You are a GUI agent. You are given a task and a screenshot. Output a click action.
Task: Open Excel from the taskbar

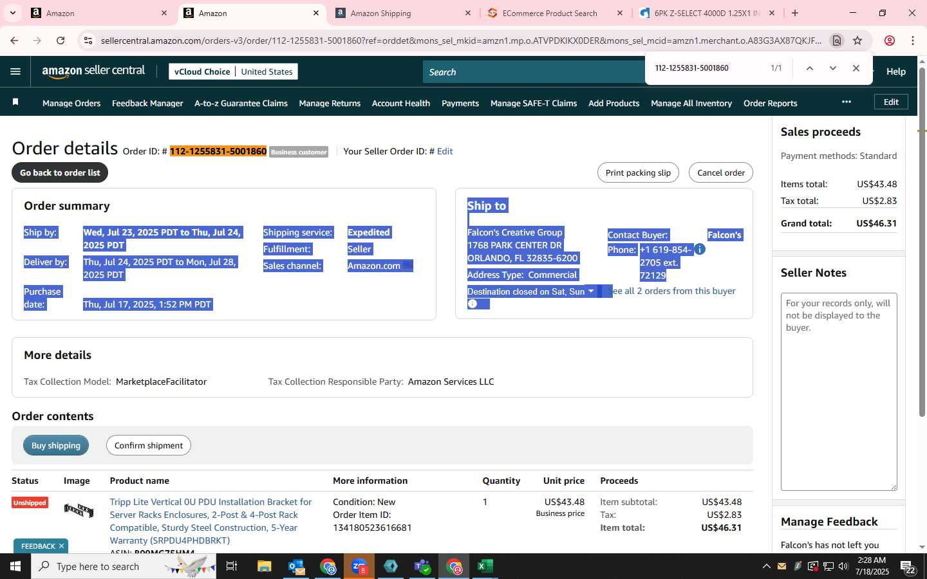coord(485,566)
